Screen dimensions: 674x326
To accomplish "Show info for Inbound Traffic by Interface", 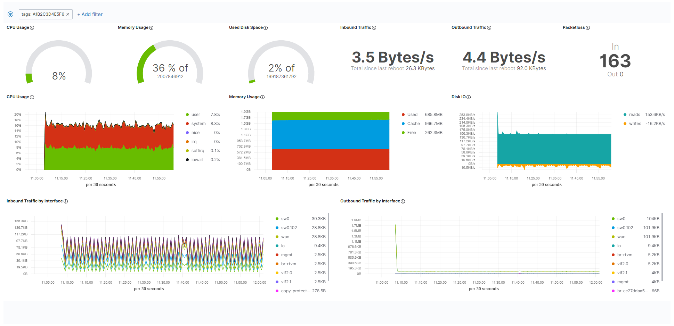I will (x=66, y=201).
